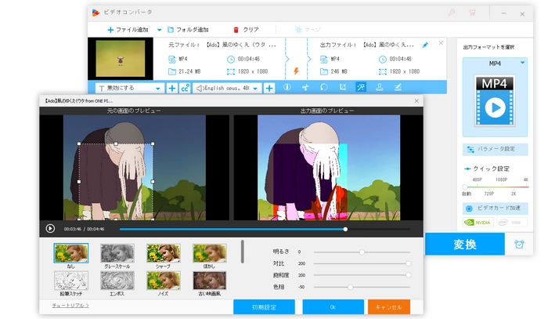Open the alarm clock scheduler icon

(519, 244)
